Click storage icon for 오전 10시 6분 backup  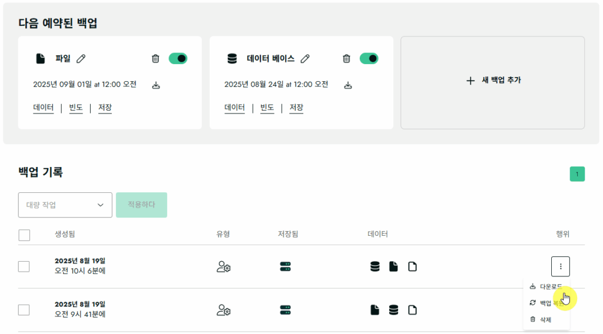[286, 266]
